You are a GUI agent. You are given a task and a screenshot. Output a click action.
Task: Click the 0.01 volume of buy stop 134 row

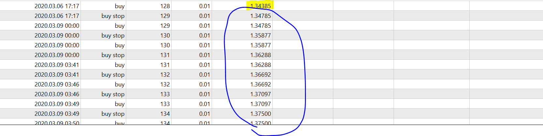click(204, 113)
